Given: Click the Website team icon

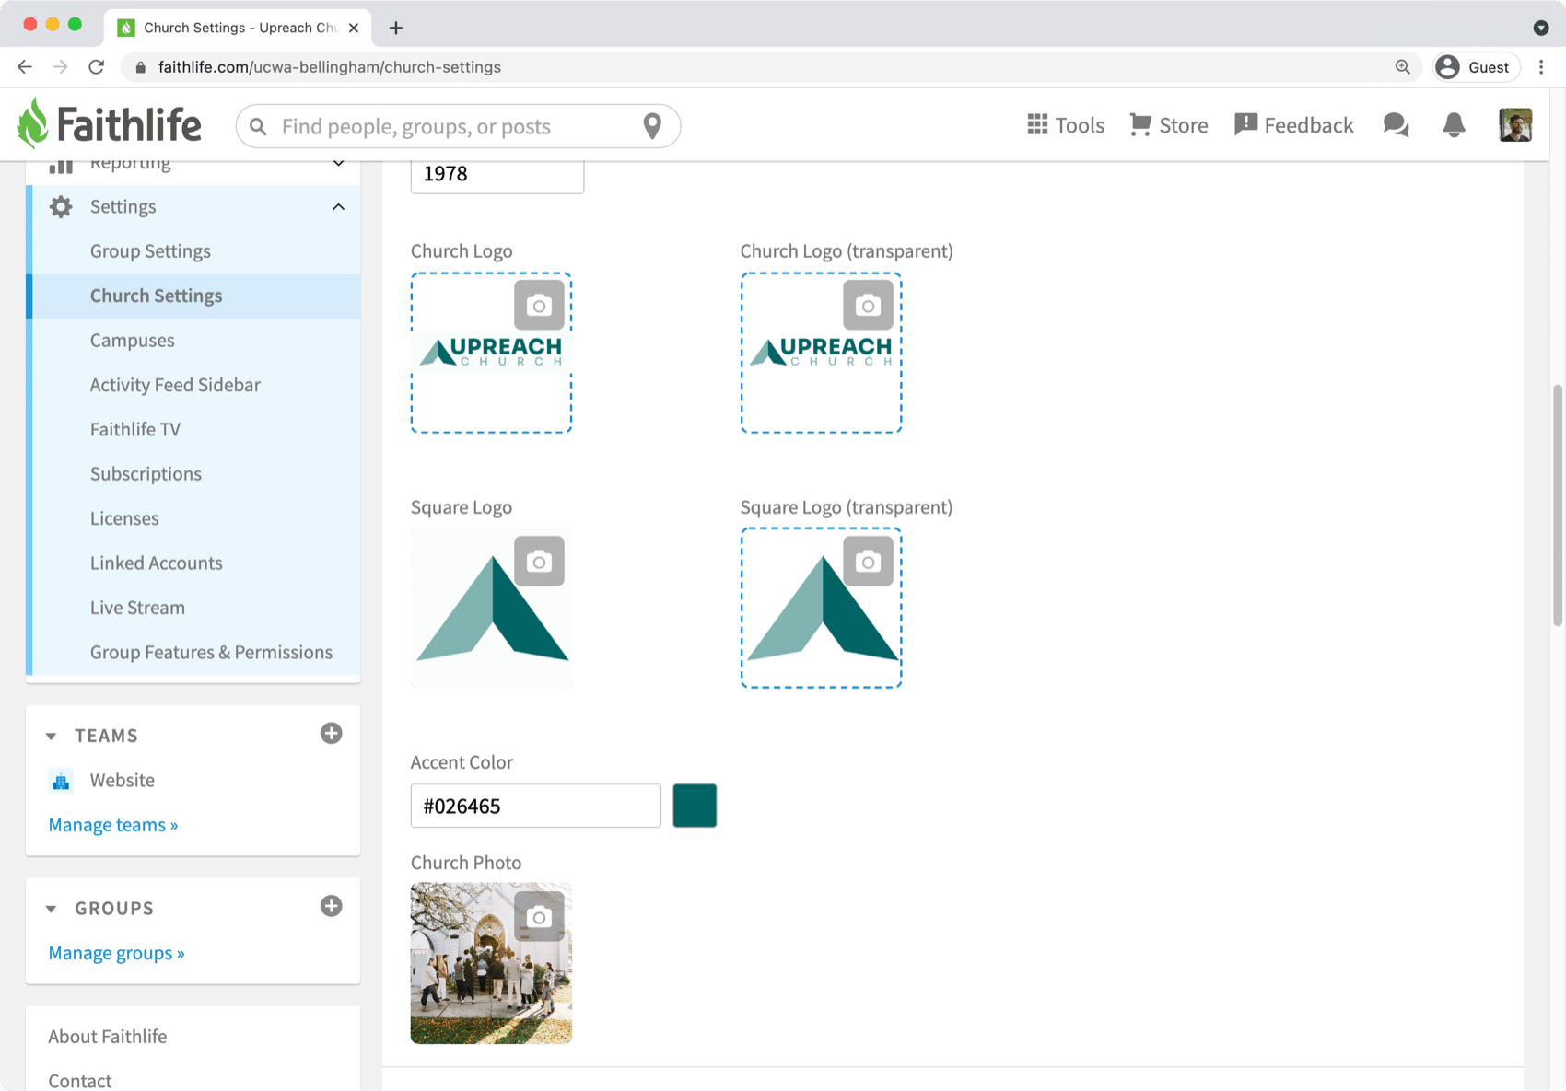Looking at the screenshot, I should click(x=61, y=781).
